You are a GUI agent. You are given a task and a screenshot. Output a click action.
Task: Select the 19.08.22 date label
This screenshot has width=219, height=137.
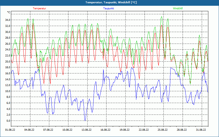125,130
